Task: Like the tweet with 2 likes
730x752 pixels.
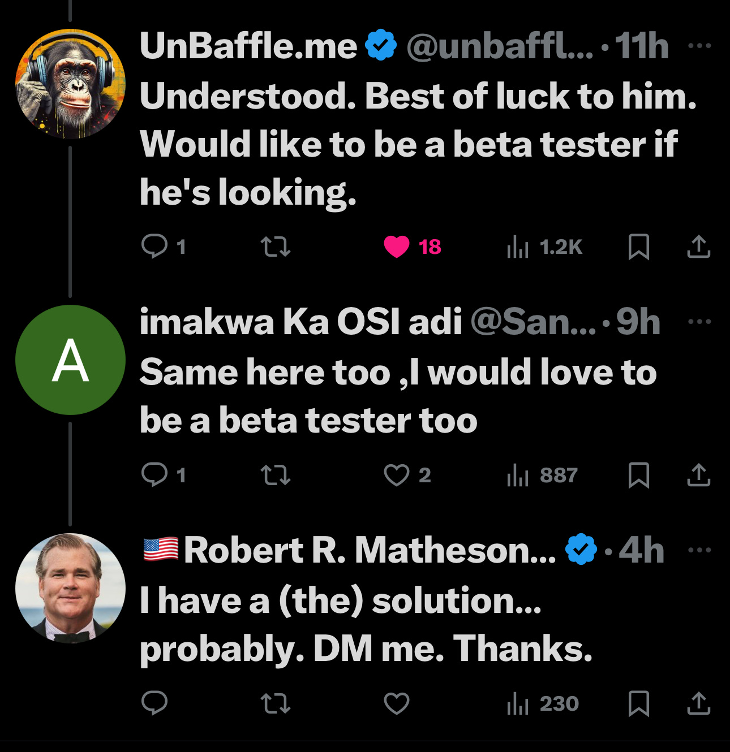Action: [x=397, y=475]
